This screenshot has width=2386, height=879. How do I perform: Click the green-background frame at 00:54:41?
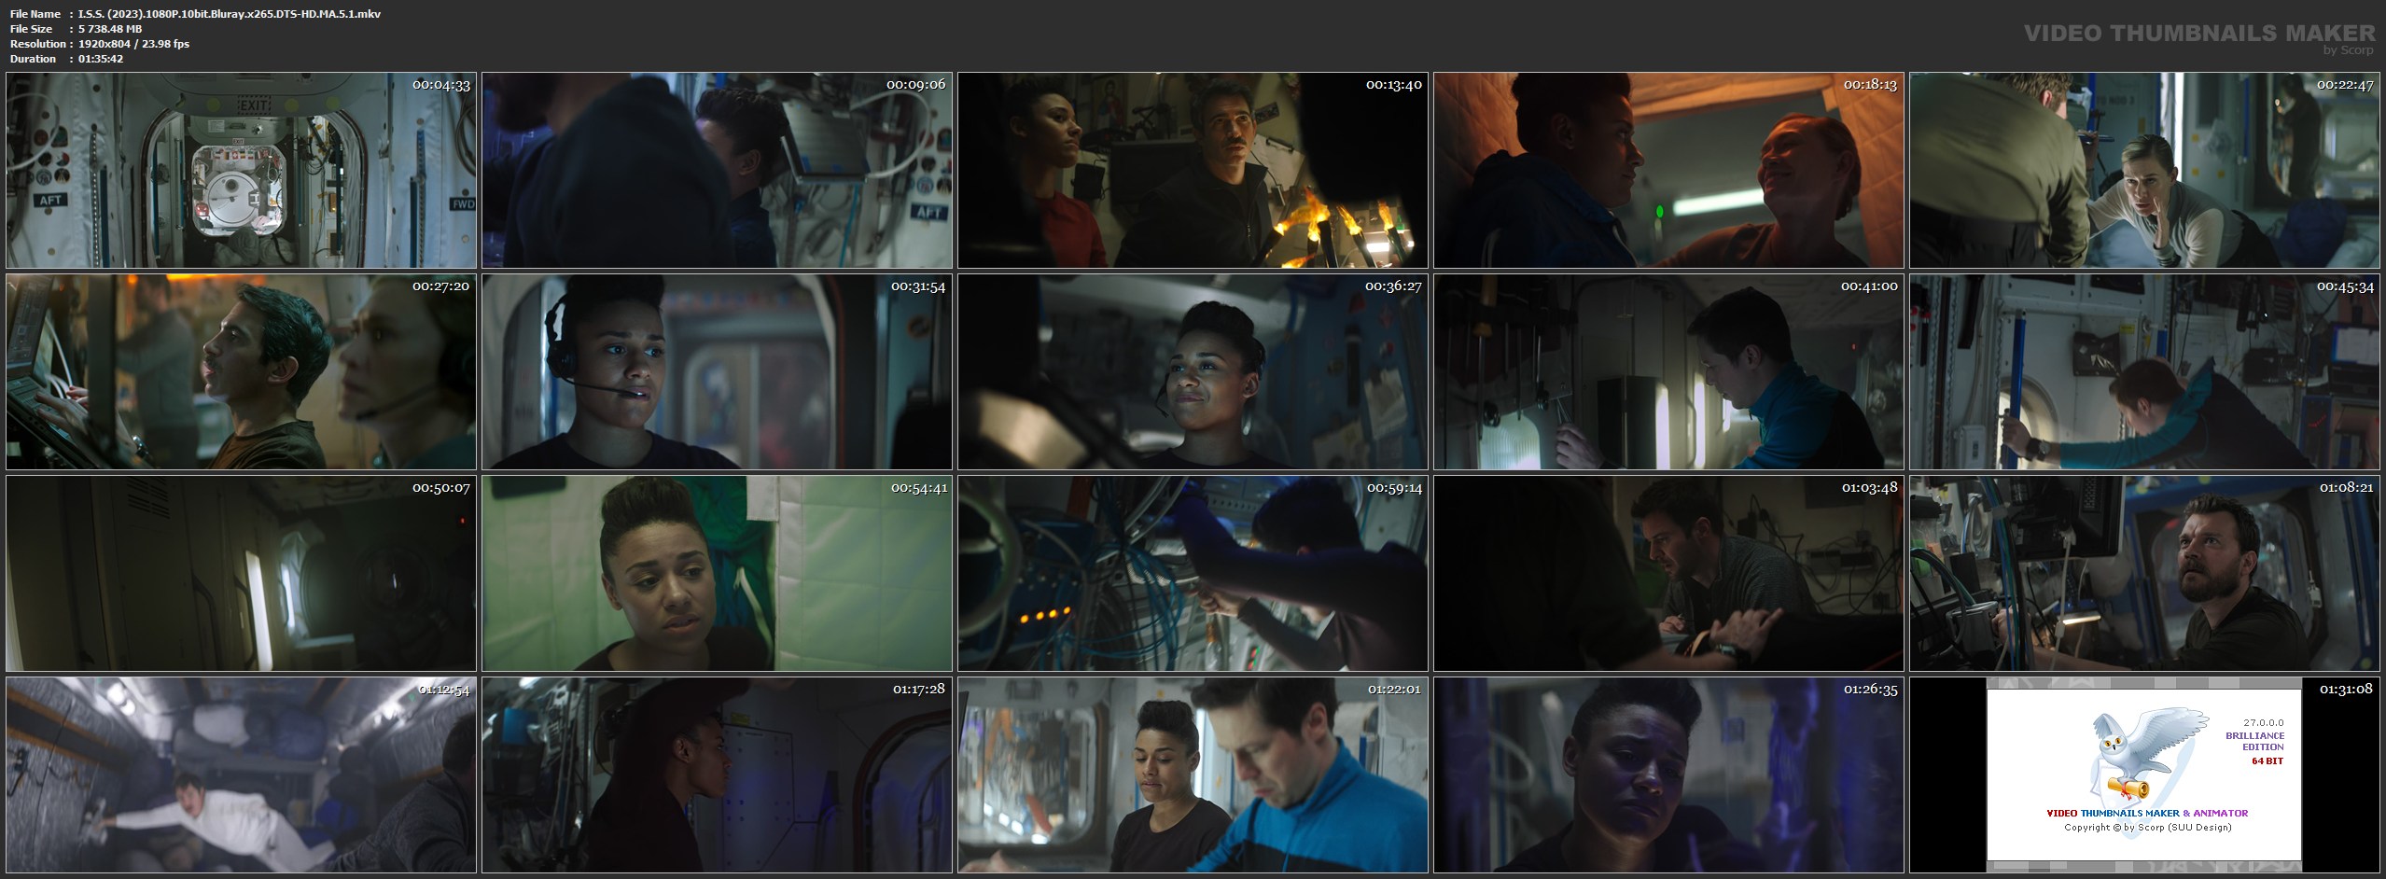click(x=717, y=573)
